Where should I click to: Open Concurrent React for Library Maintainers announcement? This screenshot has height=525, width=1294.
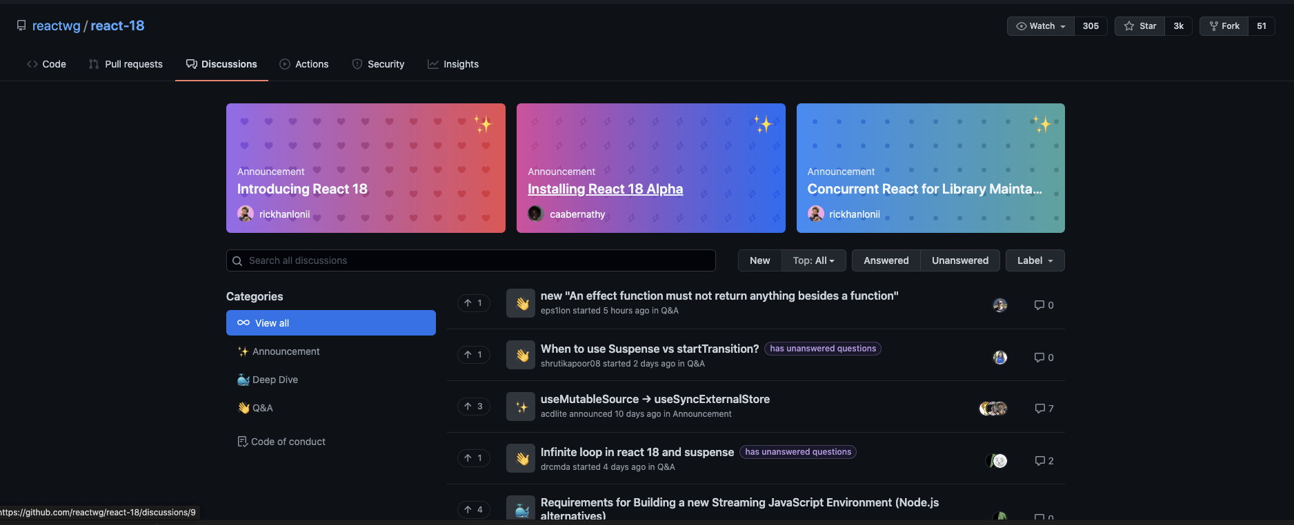pos(924,189)
